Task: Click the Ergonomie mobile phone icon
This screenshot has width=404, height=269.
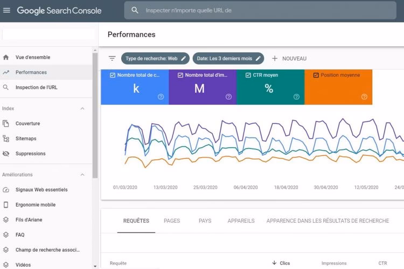Action: coord(6,204)
